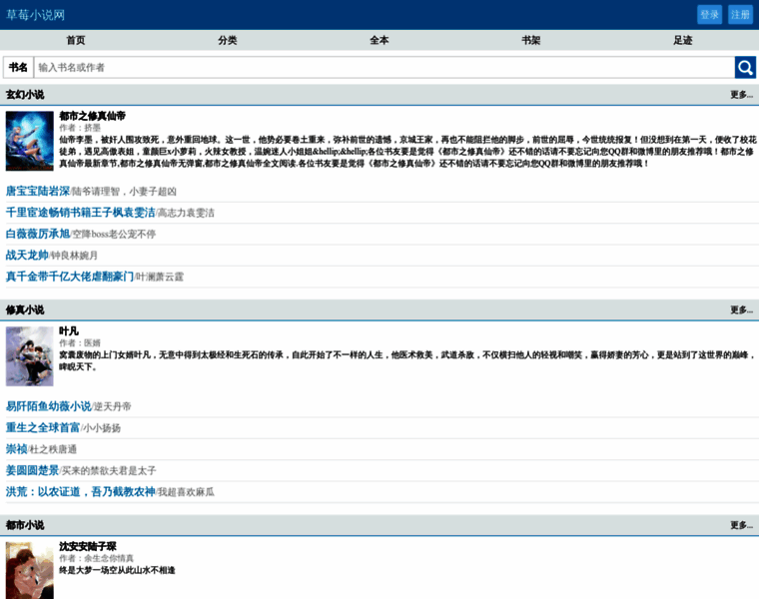Open the novel 姜圆圆楚景
The height and width of the screenshot is (599, 759).
pyautogui.click(x=32, y=470)
